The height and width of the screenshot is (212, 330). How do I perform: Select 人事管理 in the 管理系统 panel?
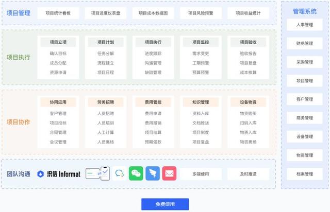[x=305, y=25]
